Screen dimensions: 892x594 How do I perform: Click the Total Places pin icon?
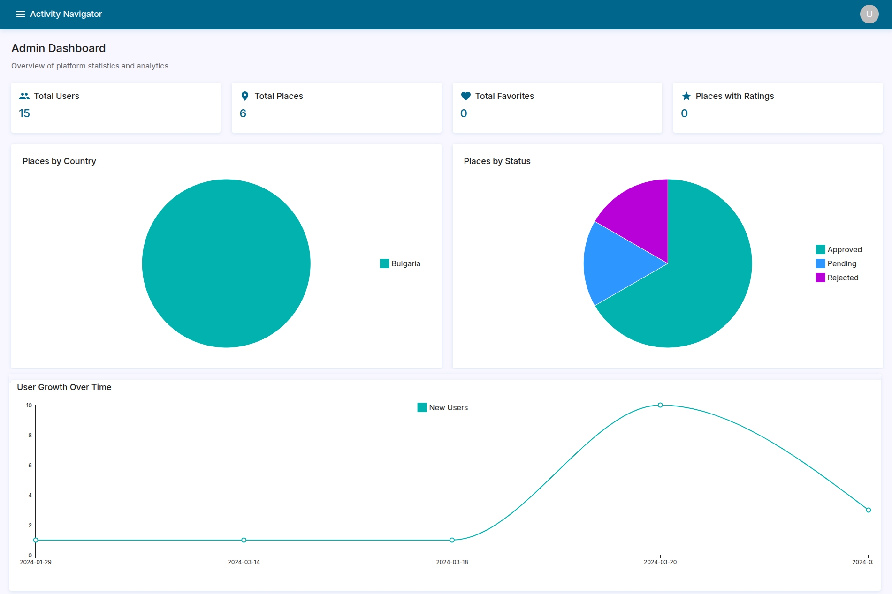click(244, 96)
